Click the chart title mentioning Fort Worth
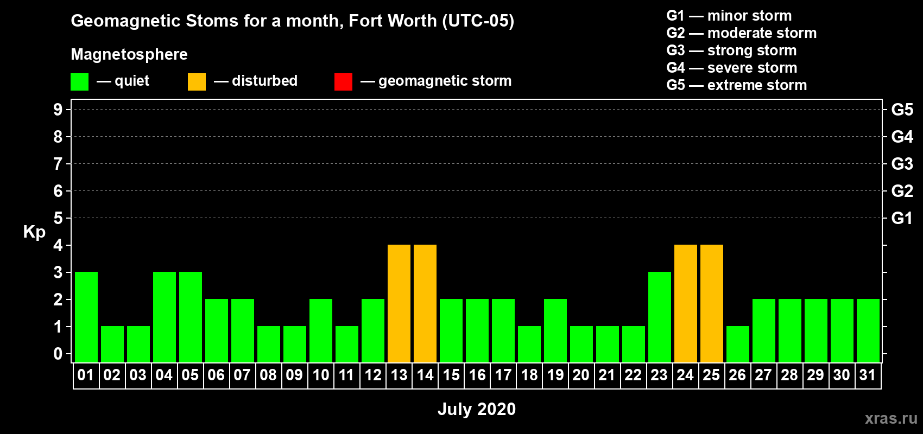The width and height of the screenshot is (923, 434). point(293,21)
